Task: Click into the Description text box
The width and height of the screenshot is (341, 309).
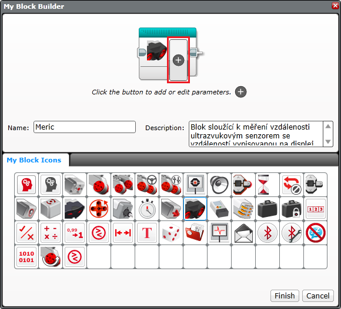Action: pos(256,134)
